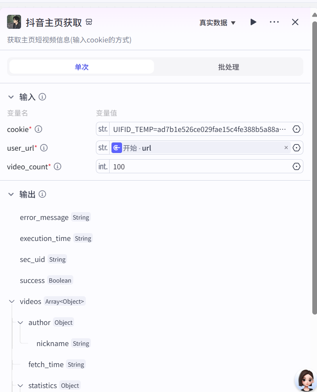
Task: Click the info icon beside user_url
Action: click(x=44, y=148)
